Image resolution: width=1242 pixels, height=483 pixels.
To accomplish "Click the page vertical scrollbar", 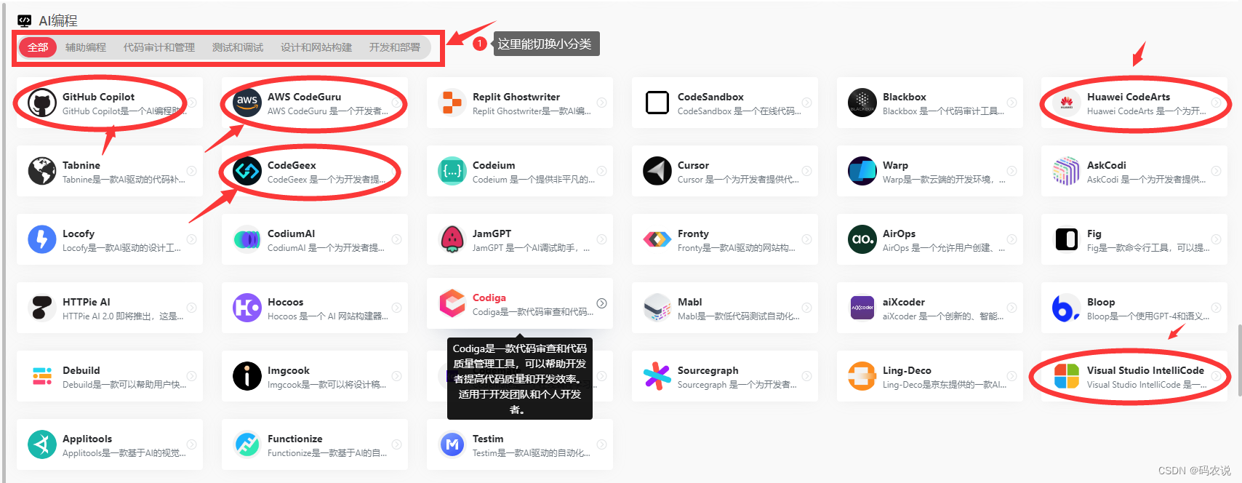I will point(1238,361).
